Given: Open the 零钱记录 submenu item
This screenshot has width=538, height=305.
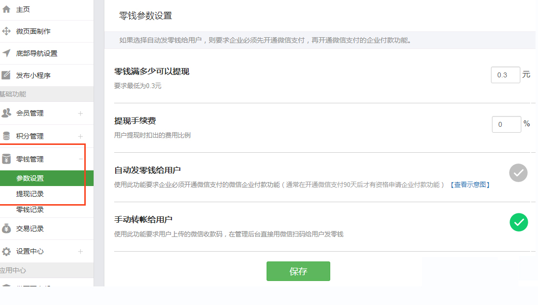Looking at the screenshot, I should click(x=30, y=210).
